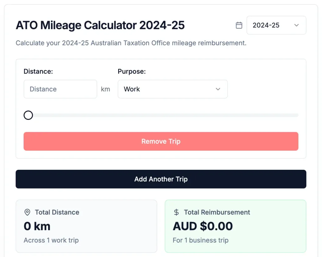Click the slider track to set a distance
This screenshot has height=257, width=322.
(x=157, y=115)
